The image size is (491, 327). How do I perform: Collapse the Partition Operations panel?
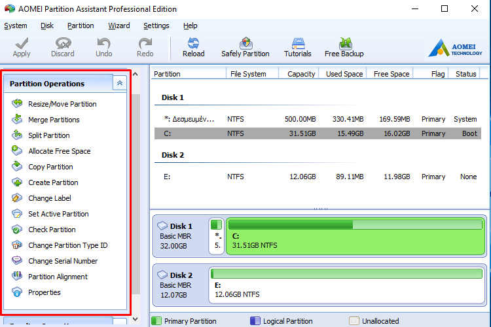120,83
